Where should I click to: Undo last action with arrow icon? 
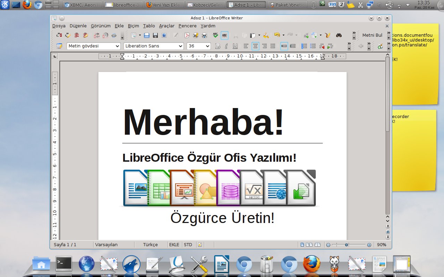coord(277,35)
